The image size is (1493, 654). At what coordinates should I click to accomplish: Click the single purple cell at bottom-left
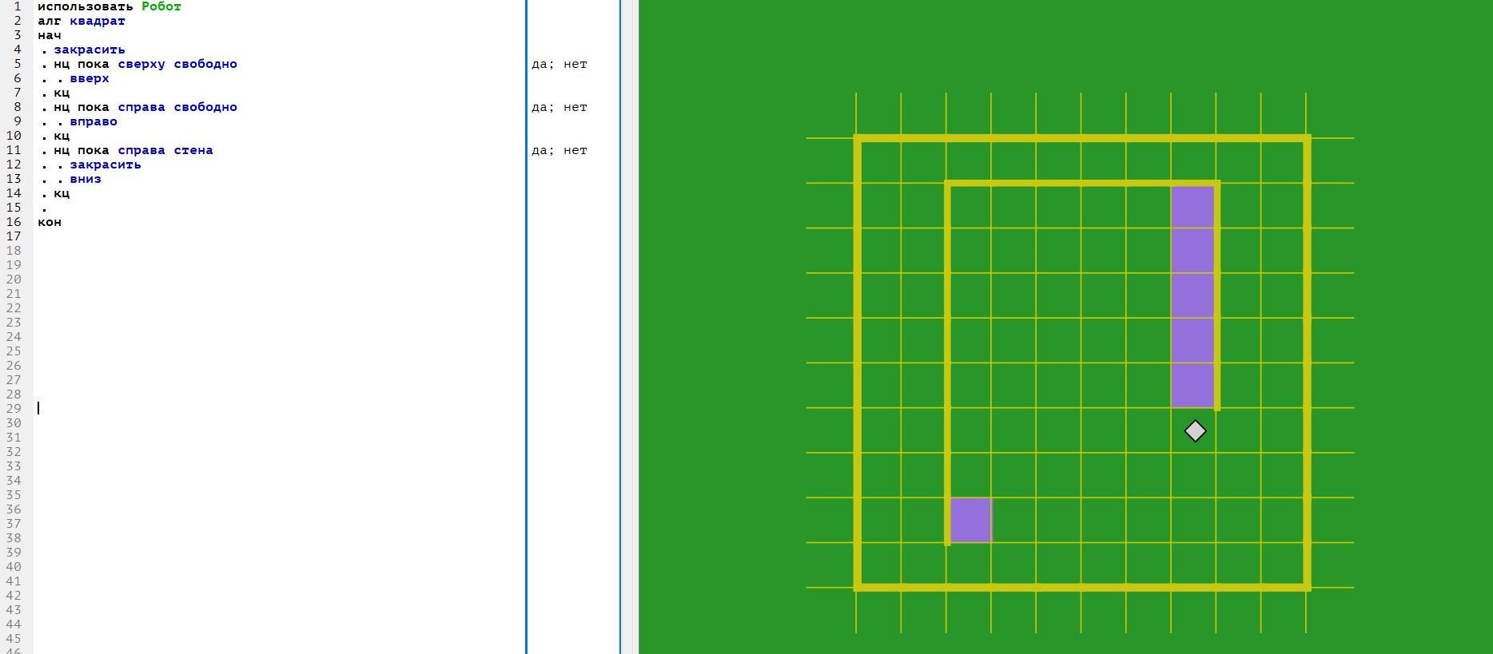[x=970, y=520]
